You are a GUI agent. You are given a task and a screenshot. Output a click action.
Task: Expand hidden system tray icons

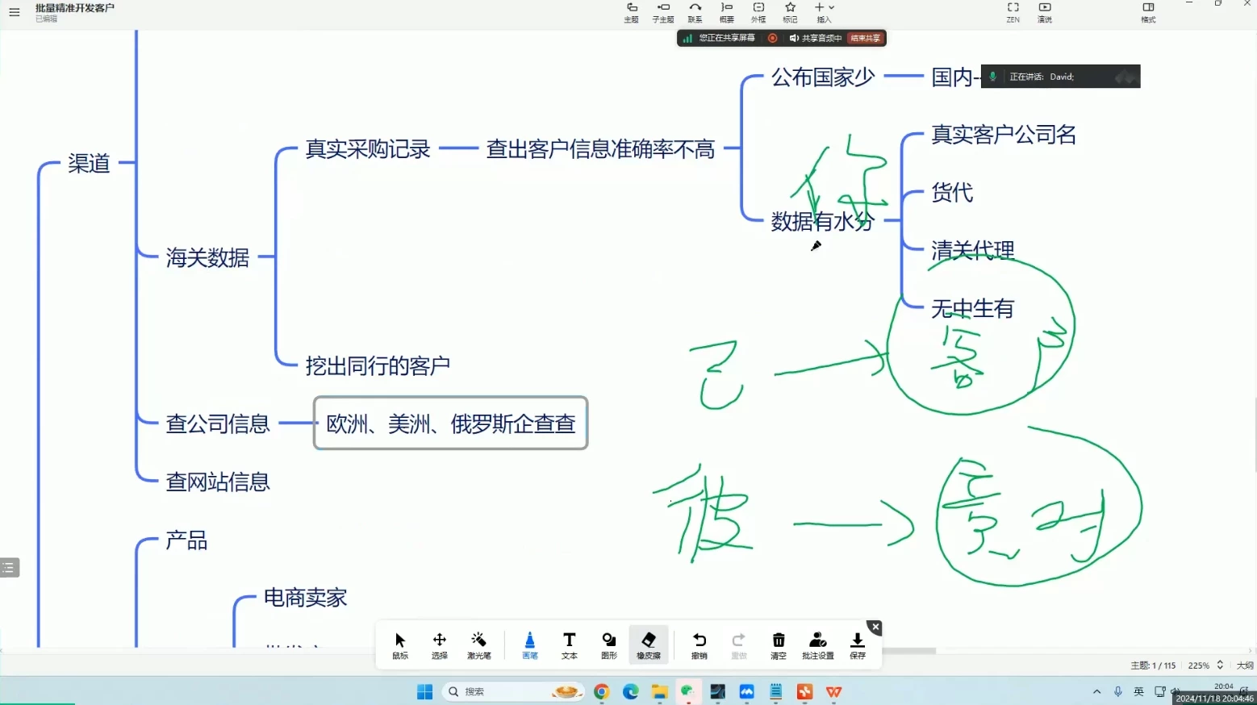[1096, 691]
